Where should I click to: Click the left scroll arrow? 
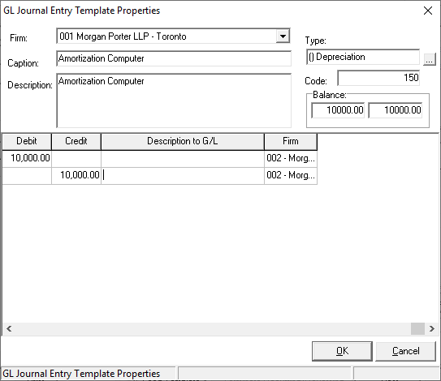click(x=9, y=328)
